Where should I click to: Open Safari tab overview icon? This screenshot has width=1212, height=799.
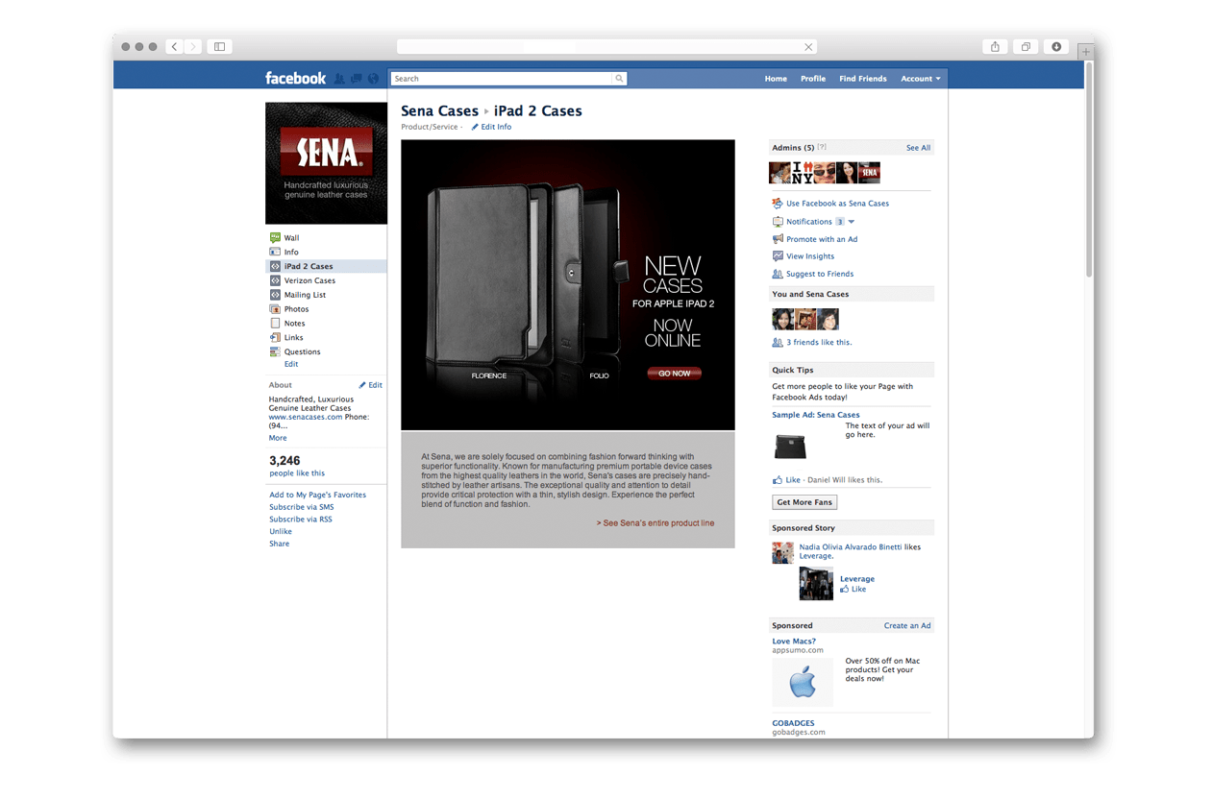pos(1026,46)
